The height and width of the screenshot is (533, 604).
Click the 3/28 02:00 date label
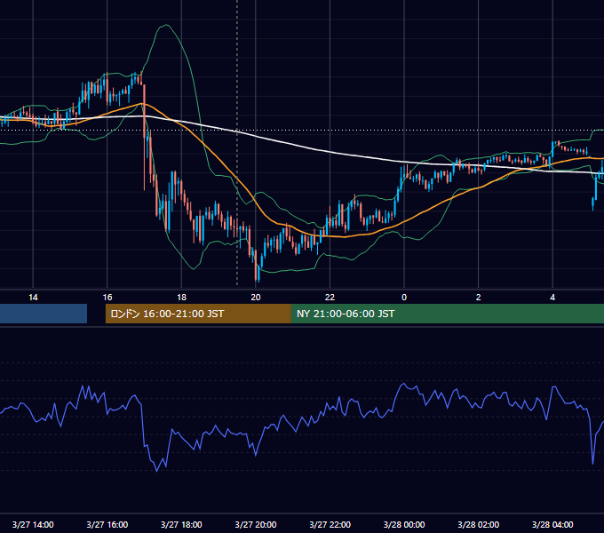point(479,524)
